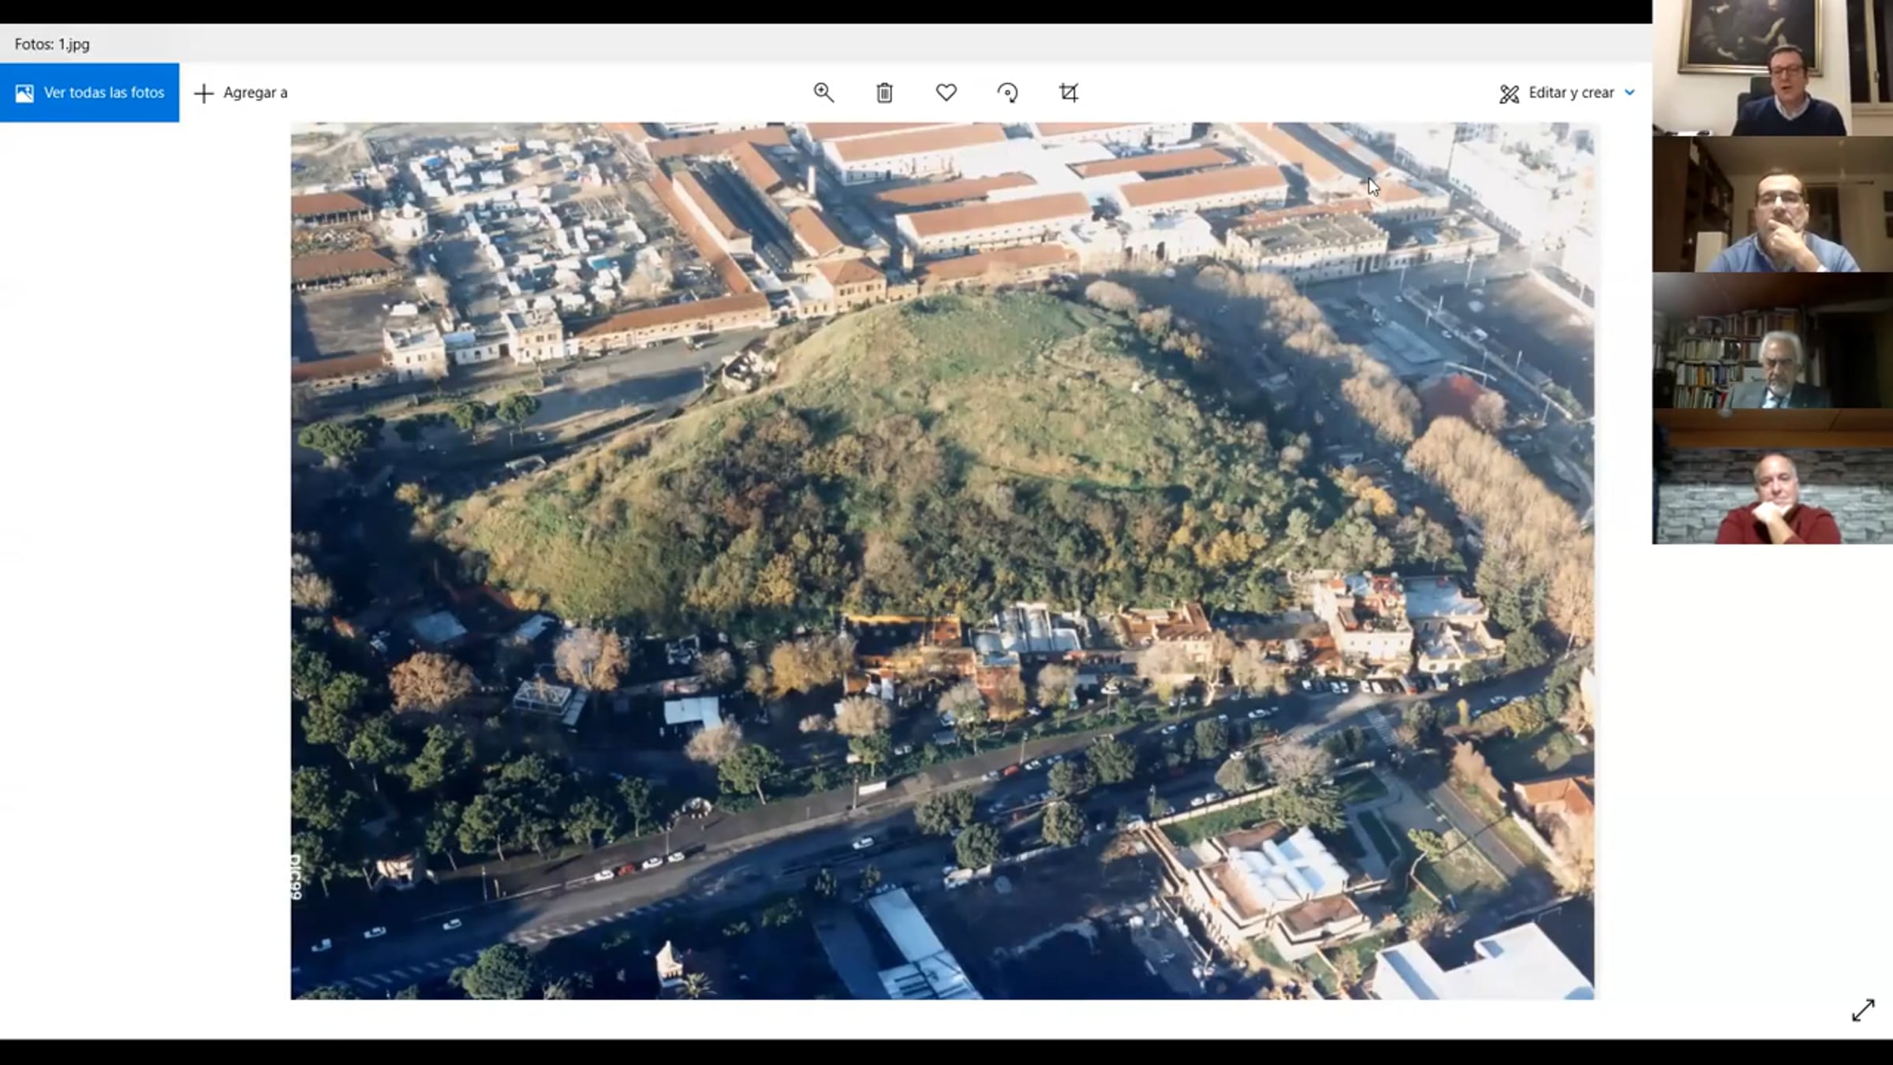Click the rotate image icon
This screenshot has width=1893, height=1065.
click(1007, 93)
